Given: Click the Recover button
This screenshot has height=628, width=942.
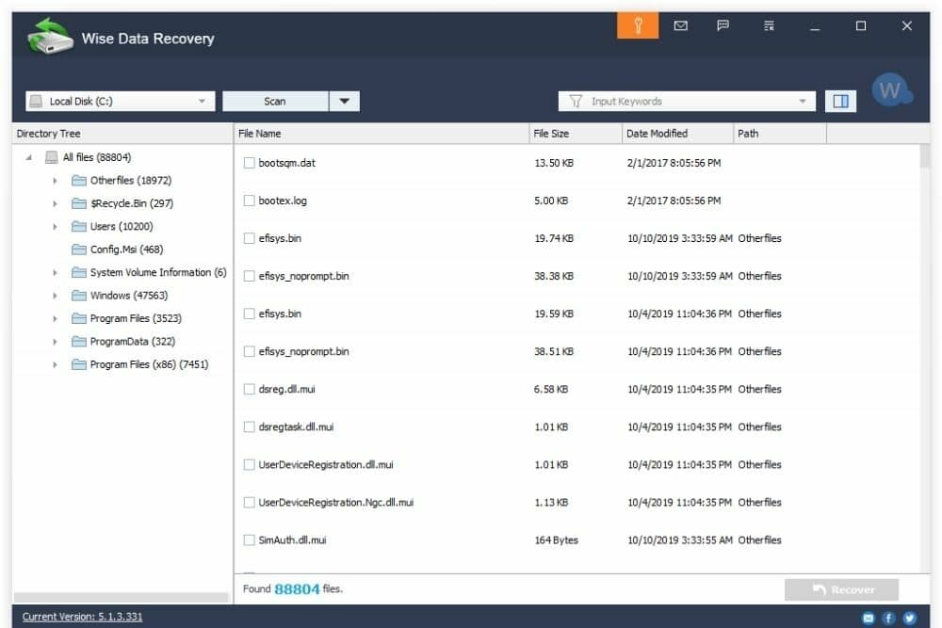Looking at the screenshot, I should pyautogui.click(x=841, y=589).
